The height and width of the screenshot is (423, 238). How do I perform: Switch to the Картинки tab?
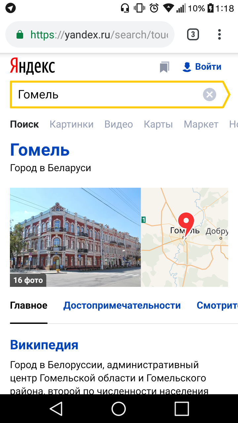pyautogui.click(x=71, y=124)
